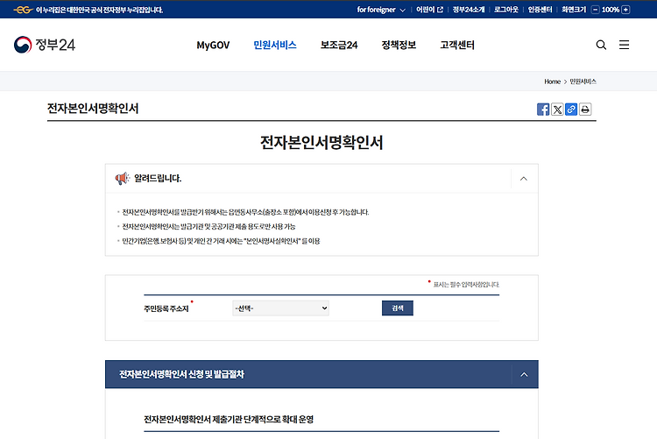Copy page link with link icon
657x439 pixels.
[x=570, y=110]
